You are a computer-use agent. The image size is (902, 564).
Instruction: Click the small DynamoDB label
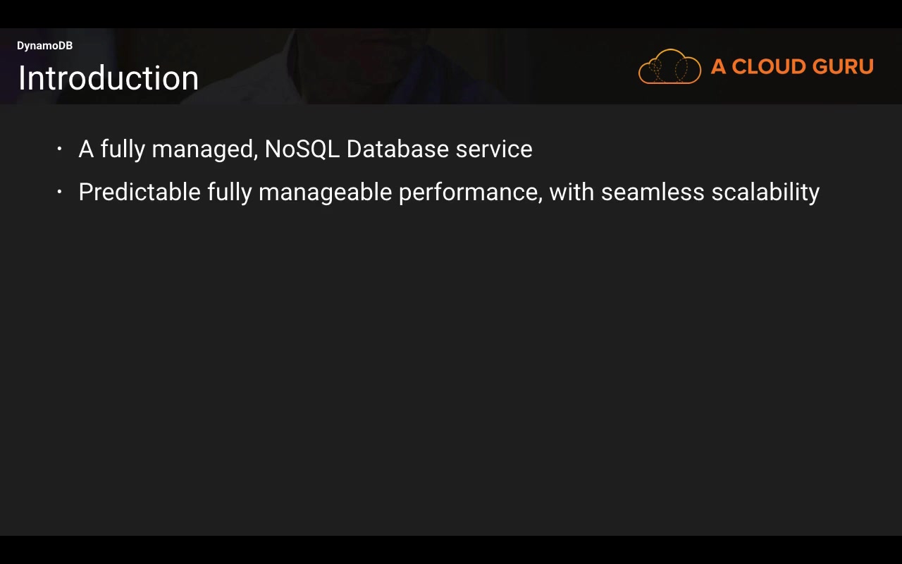coord(44,46)
